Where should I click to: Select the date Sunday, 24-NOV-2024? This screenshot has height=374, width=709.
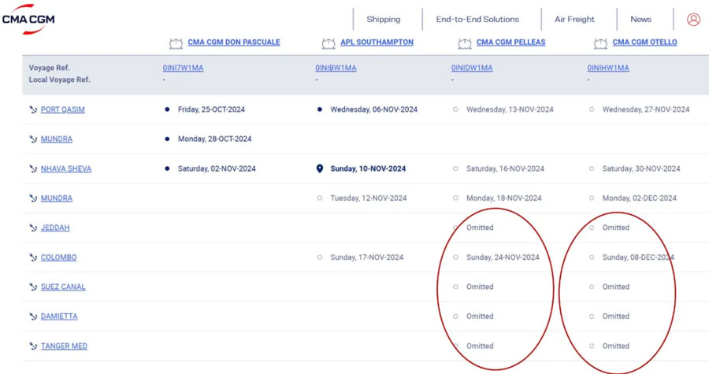click(503, 257)
